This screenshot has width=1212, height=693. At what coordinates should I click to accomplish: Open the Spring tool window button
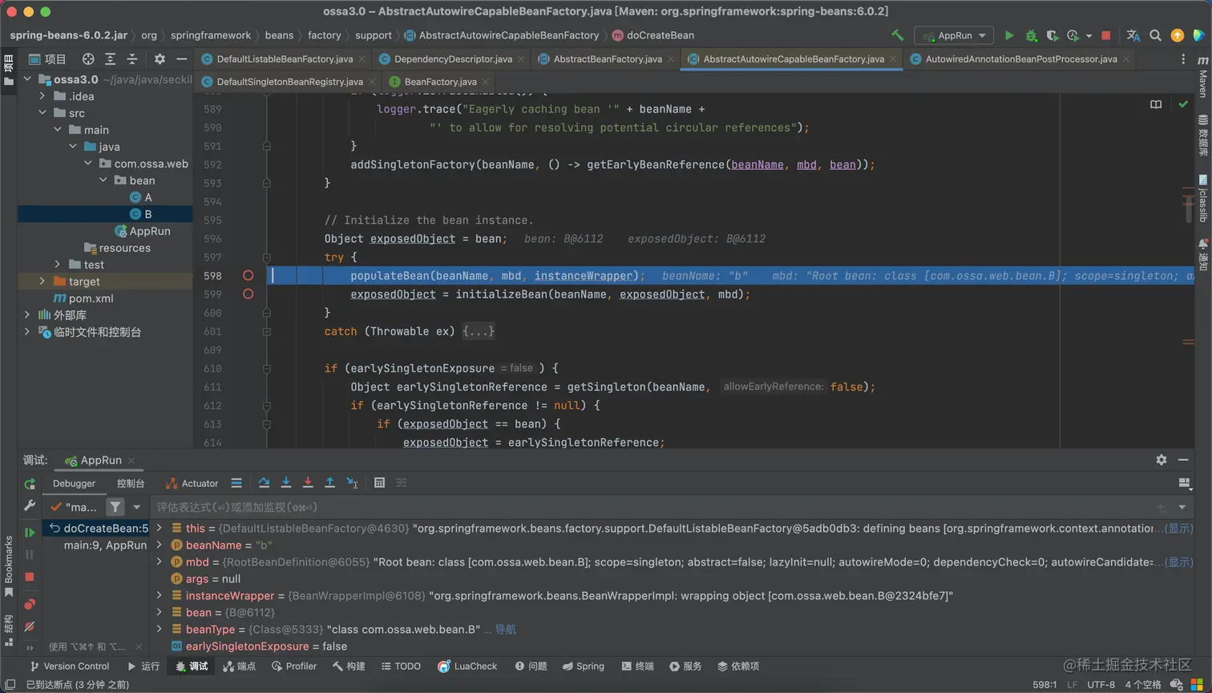(584, 667)
